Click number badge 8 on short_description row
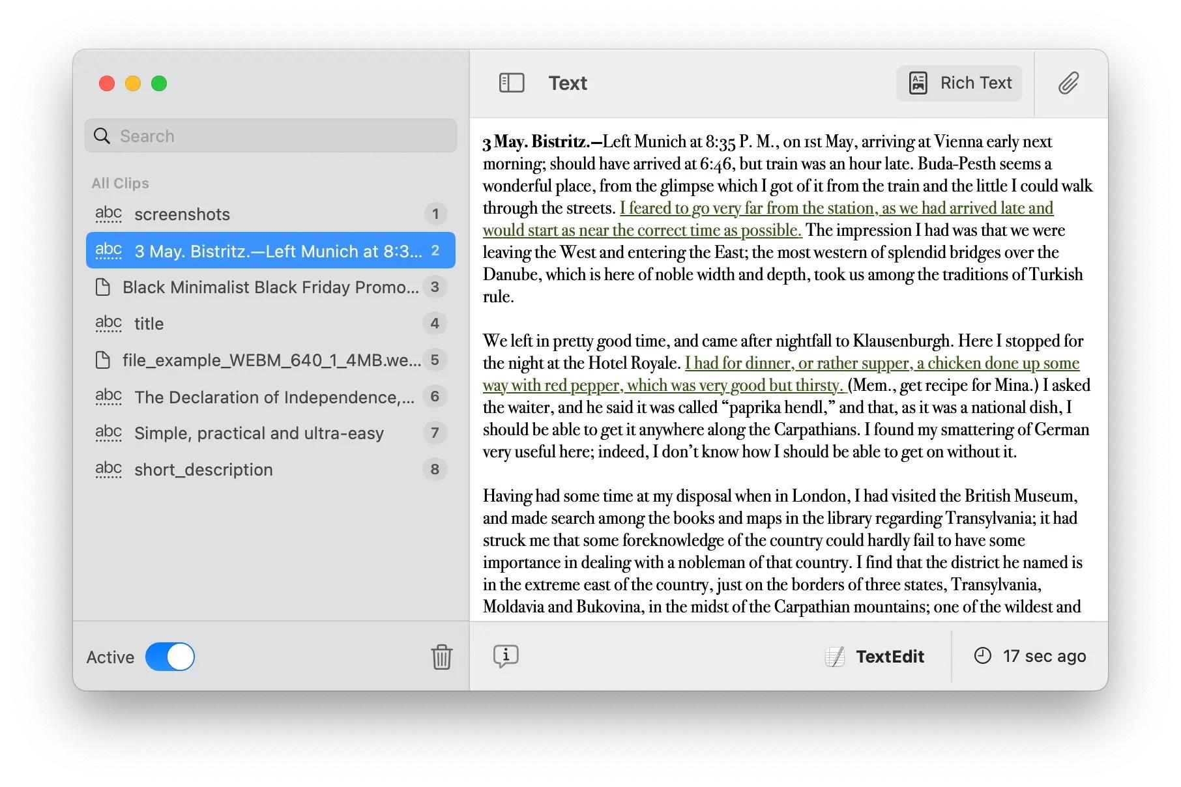Viewport: 1181px width, 787px height. 435,469
